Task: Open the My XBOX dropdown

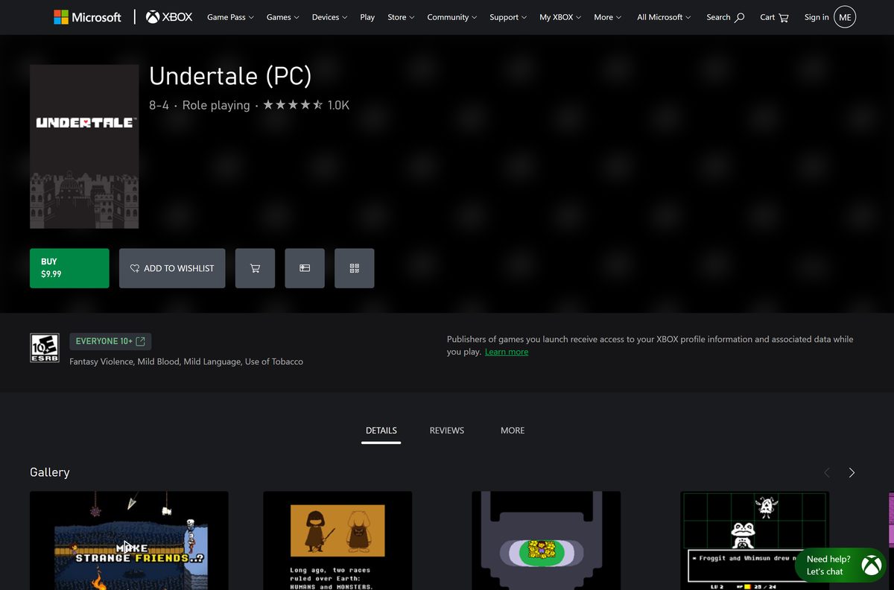Action: [x=560, y=17]
